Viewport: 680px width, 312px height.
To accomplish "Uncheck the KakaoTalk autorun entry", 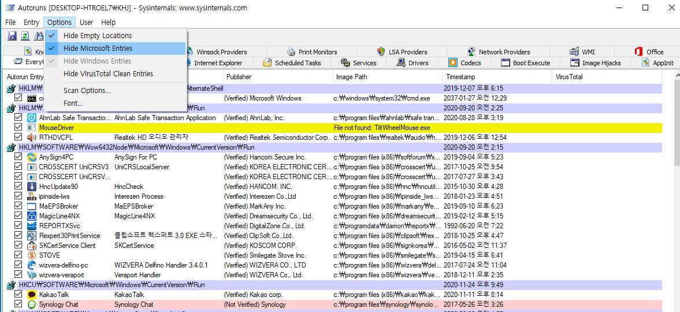I will coord(18,294).
